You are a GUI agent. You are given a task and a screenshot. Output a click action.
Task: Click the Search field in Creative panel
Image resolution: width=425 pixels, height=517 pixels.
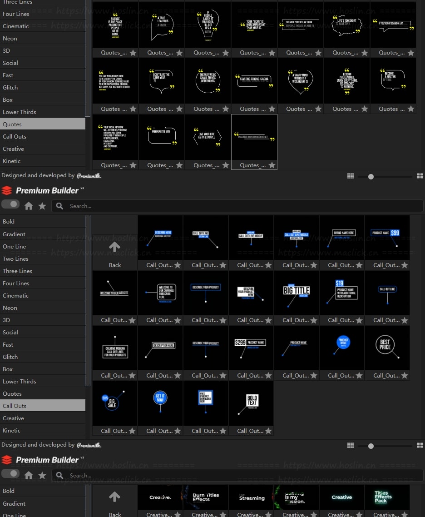point(238,476)
